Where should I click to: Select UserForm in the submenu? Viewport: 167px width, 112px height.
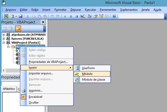[x=88, y=68]
